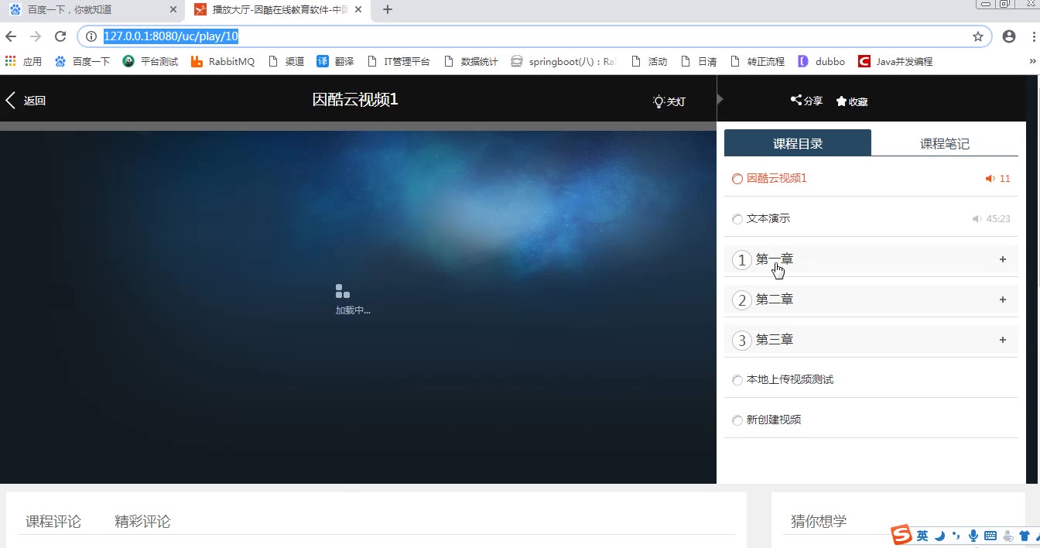The width and height of the screenshot is (1040, 548).
Task: Toggle lights with the 关灯 bulb icon
Action: pyautogui.click(x=659, y=101)
